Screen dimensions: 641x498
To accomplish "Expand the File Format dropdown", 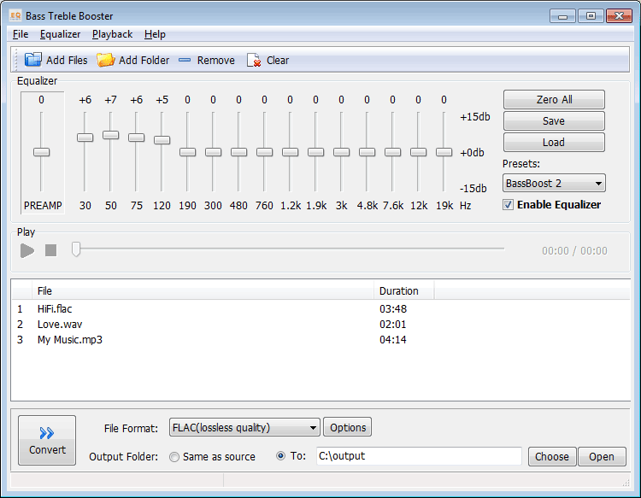I will point(244,427).
